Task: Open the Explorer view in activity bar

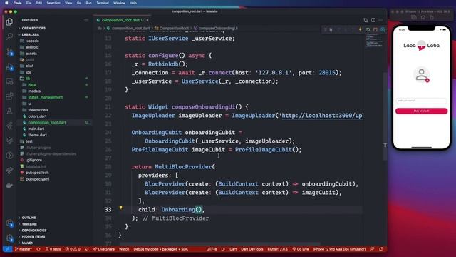Action: point(9,22)
